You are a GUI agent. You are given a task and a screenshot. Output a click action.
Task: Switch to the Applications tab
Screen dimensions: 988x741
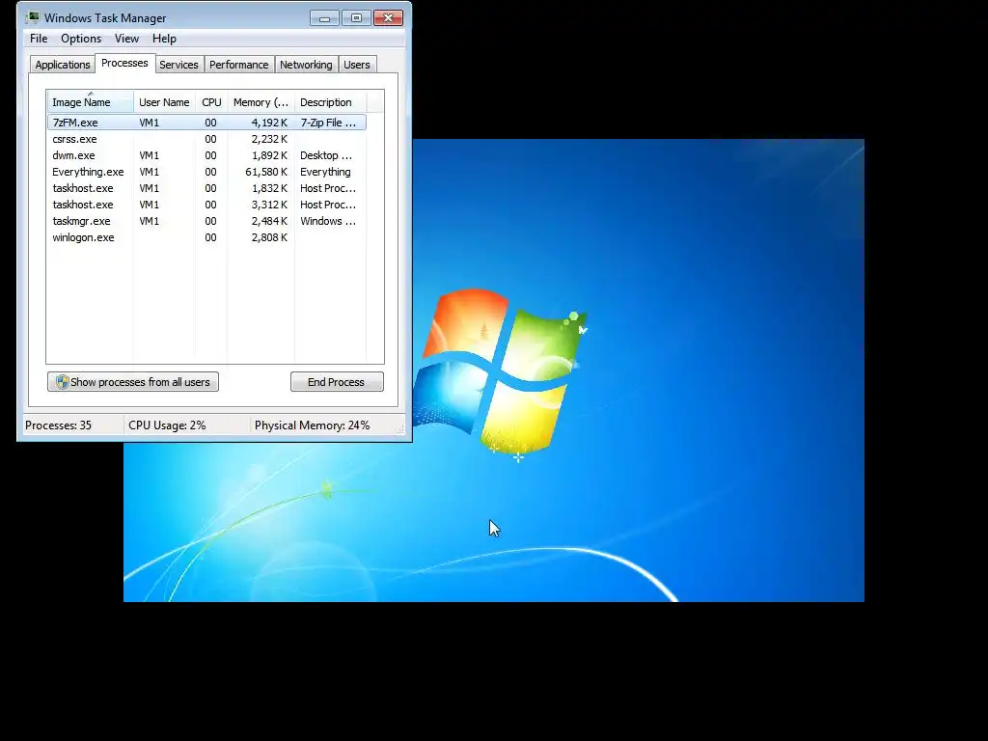[63, 65]
